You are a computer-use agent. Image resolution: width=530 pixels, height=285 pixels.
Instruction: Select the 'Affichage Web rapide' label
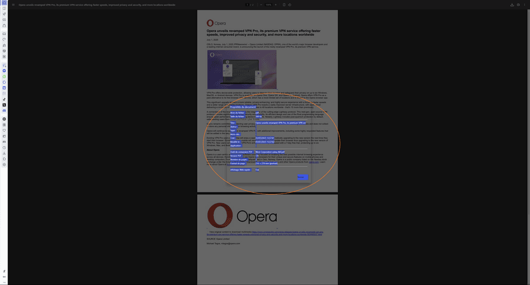coord(241,170)
